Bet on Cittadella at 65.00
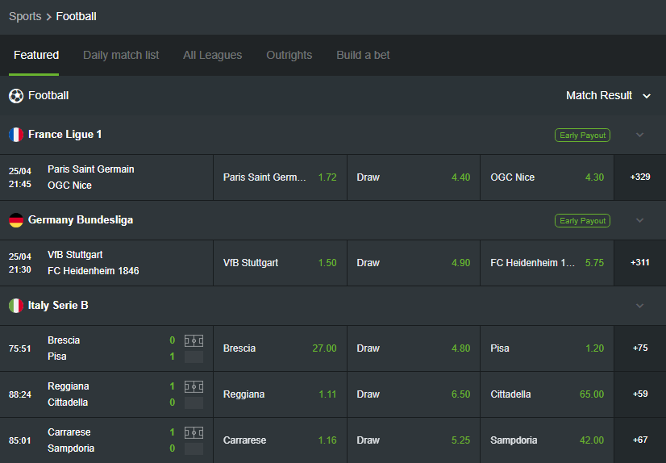Viewport: 666px width, 463px height. pos(547,394)
